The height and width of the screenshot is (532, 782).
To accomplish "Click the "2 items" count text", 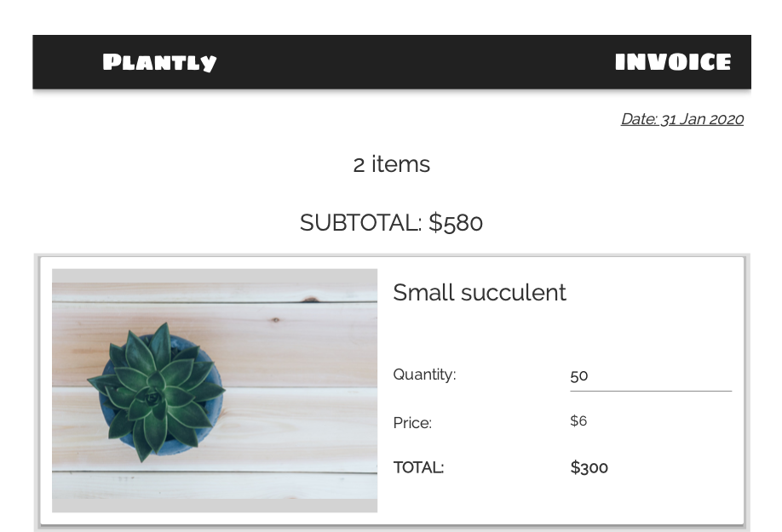I will point(392,164).
